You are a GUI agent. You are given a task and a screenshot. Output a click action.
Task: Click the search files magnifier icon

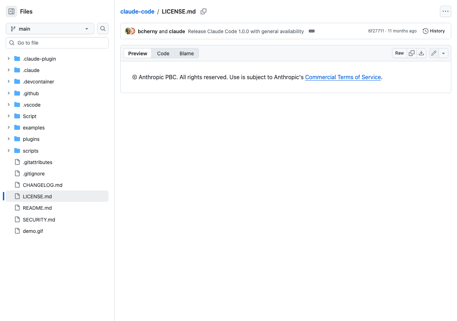tap(103, 29)
